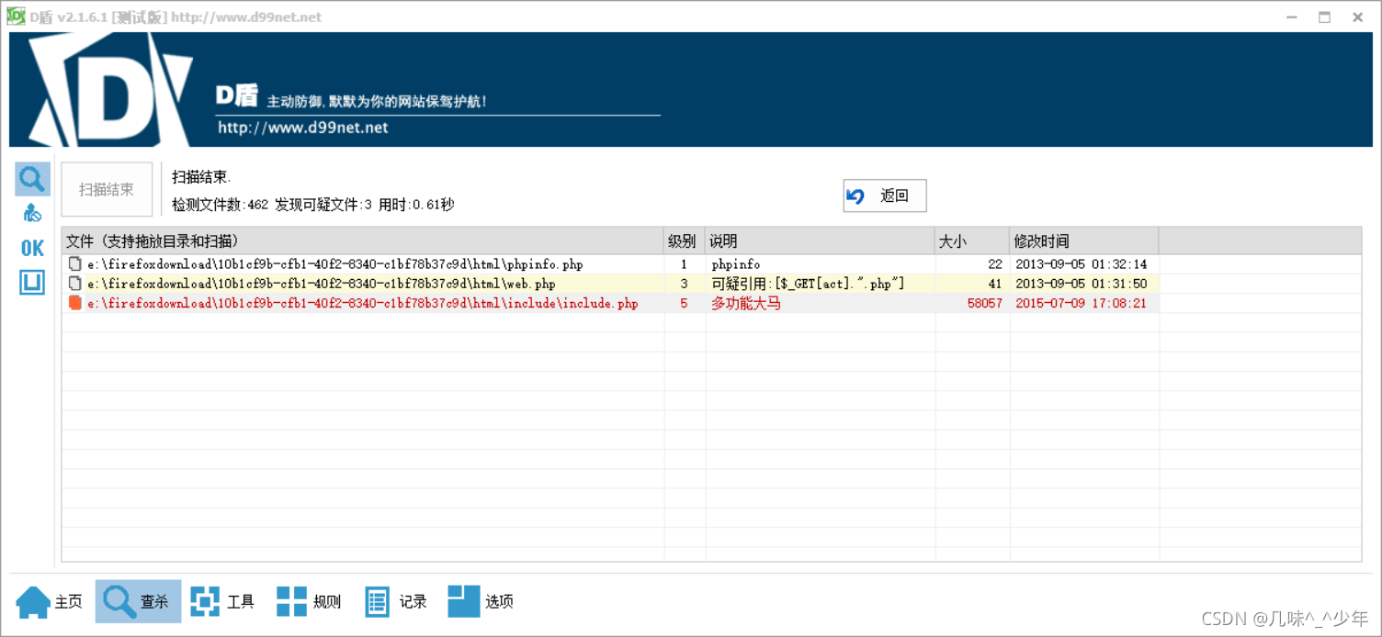The image size is (1382, 637).
Task: Click the D盾 app icon in title bar
Action: tap(16, 17)
